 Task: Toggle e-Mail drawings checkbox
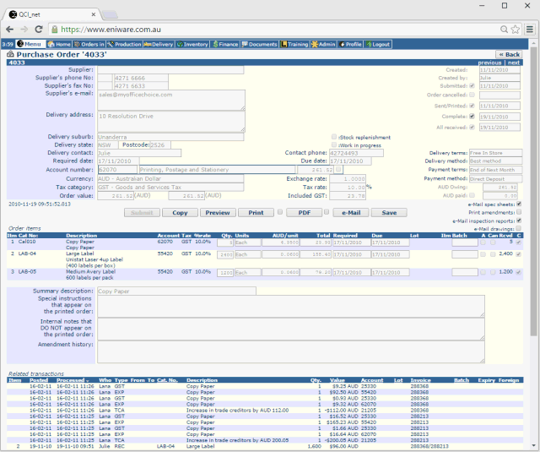[x=519, y=228]
